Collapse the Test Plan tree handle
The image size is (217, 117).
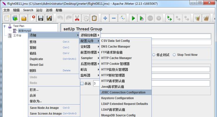click(x=5, y=26)
